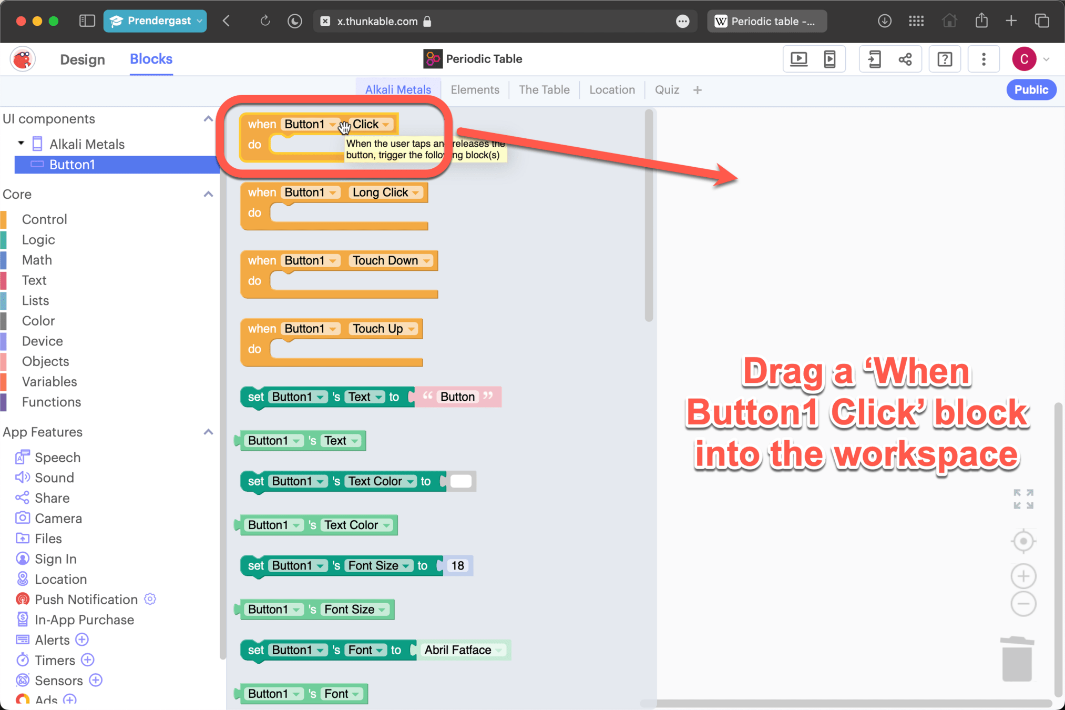The height and width of the screenshot is (710, 1065).
Task: Toggle the Public project visibility button
Action: pos(1031,90)
